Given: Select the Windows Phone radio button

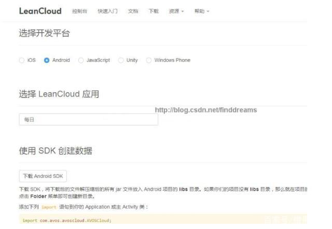Looking at the screenshot, I should coord(149,60).
